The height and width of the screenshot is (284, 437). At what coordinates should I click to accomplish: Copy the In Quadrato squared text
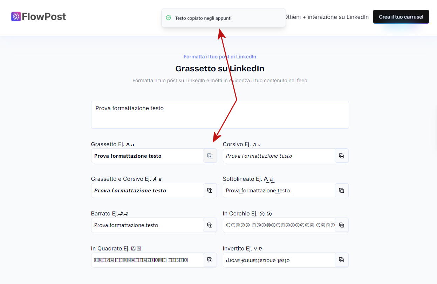210,260
